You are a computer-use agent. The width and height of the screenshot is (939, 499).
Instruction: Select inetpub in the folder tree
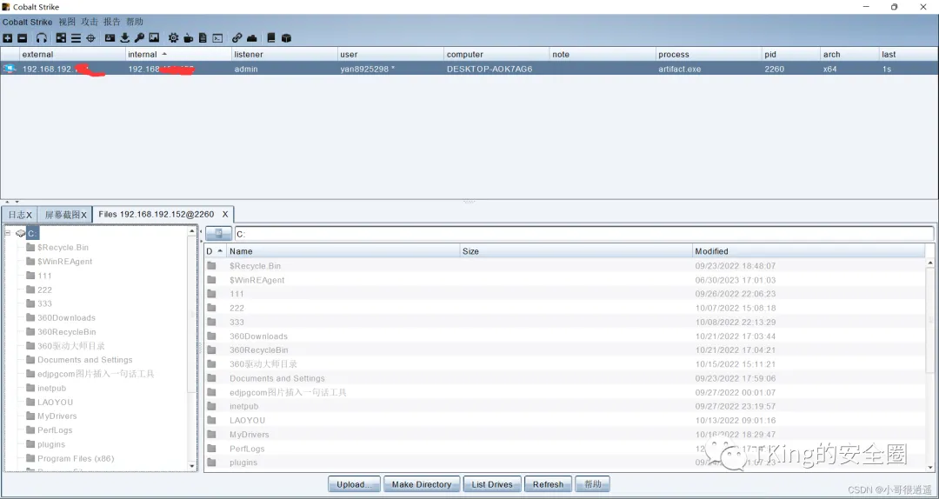coord(51,389)
